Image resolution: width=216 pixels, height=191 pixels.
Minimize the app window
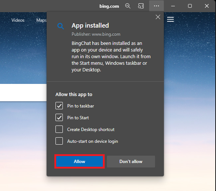coord(173,6)
